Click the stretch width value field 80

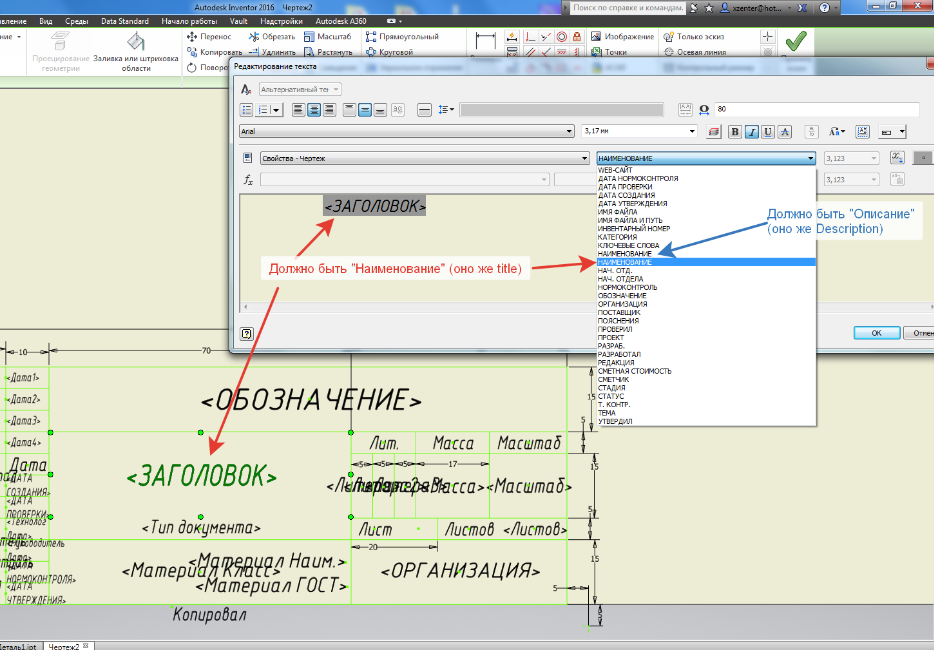816,110
